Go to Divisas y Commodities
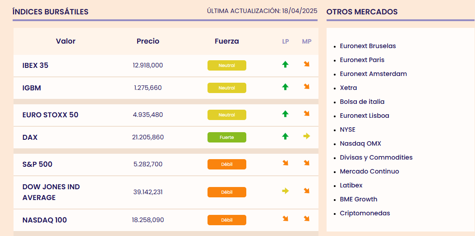475x236 pixels. pyautogui.click(x=376, y=157)
